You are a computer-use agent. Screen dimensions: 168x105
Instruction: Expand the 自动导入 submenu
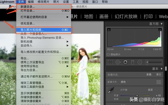coord(44,46)
